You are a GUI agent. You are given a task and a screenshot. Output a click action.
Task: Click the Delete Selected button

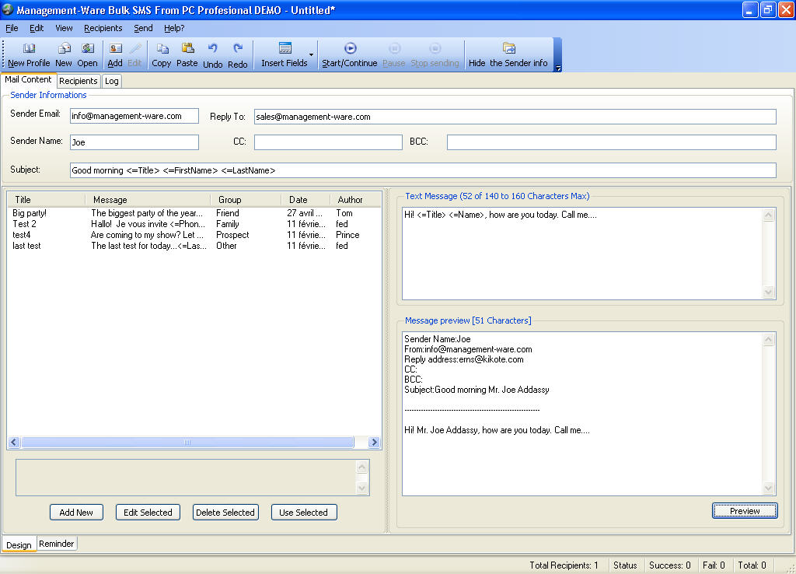tap(225, 513)
